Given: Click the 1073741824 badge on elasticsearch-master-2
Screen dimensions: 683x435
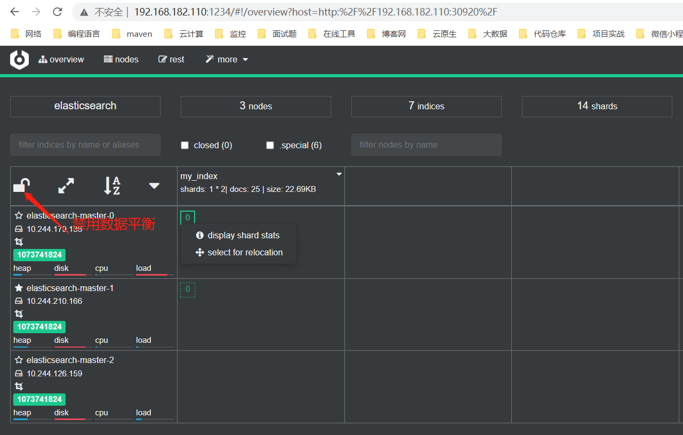Looking at the screenshot, I should pyautogui.click(x=39, y=399).
